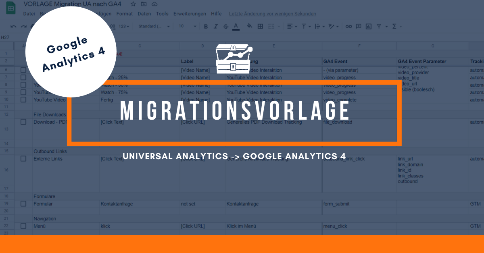Screen dimensions: 484x253
Task: Apply strikethrough formatting
Action: pos(226,27)
